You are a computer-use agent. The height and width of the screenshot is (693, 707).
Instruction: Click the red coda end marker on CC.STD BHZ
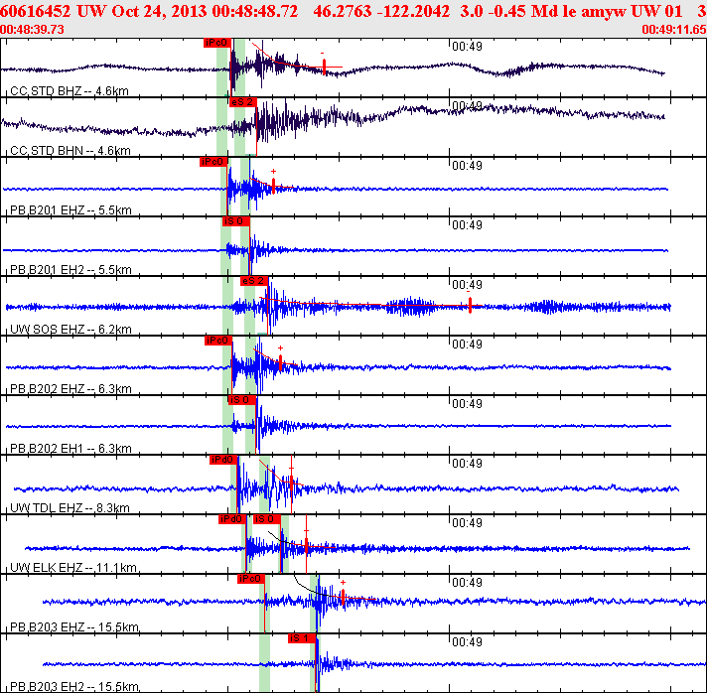point(324,67)
